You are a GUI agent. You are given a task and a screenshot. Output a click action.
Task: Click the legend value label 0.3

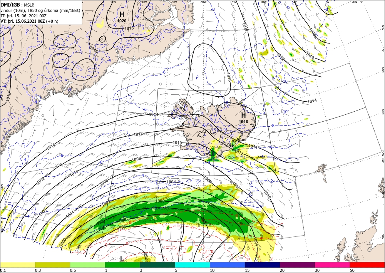pyautogui.click(x=37, y=270)
